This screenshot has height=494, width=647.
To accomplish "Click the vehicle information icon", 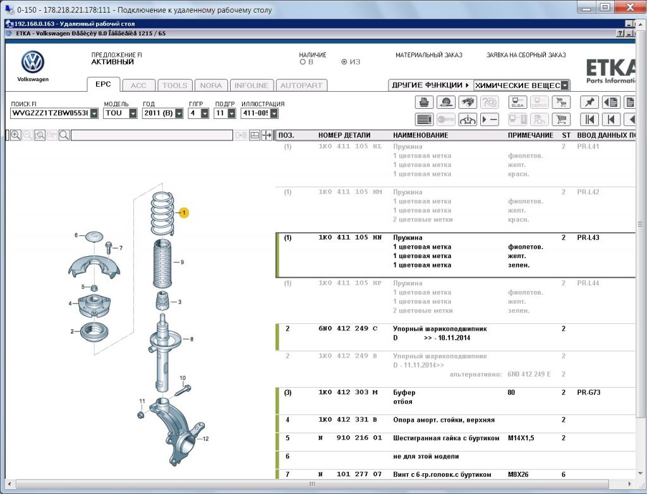I will point(468,120).
